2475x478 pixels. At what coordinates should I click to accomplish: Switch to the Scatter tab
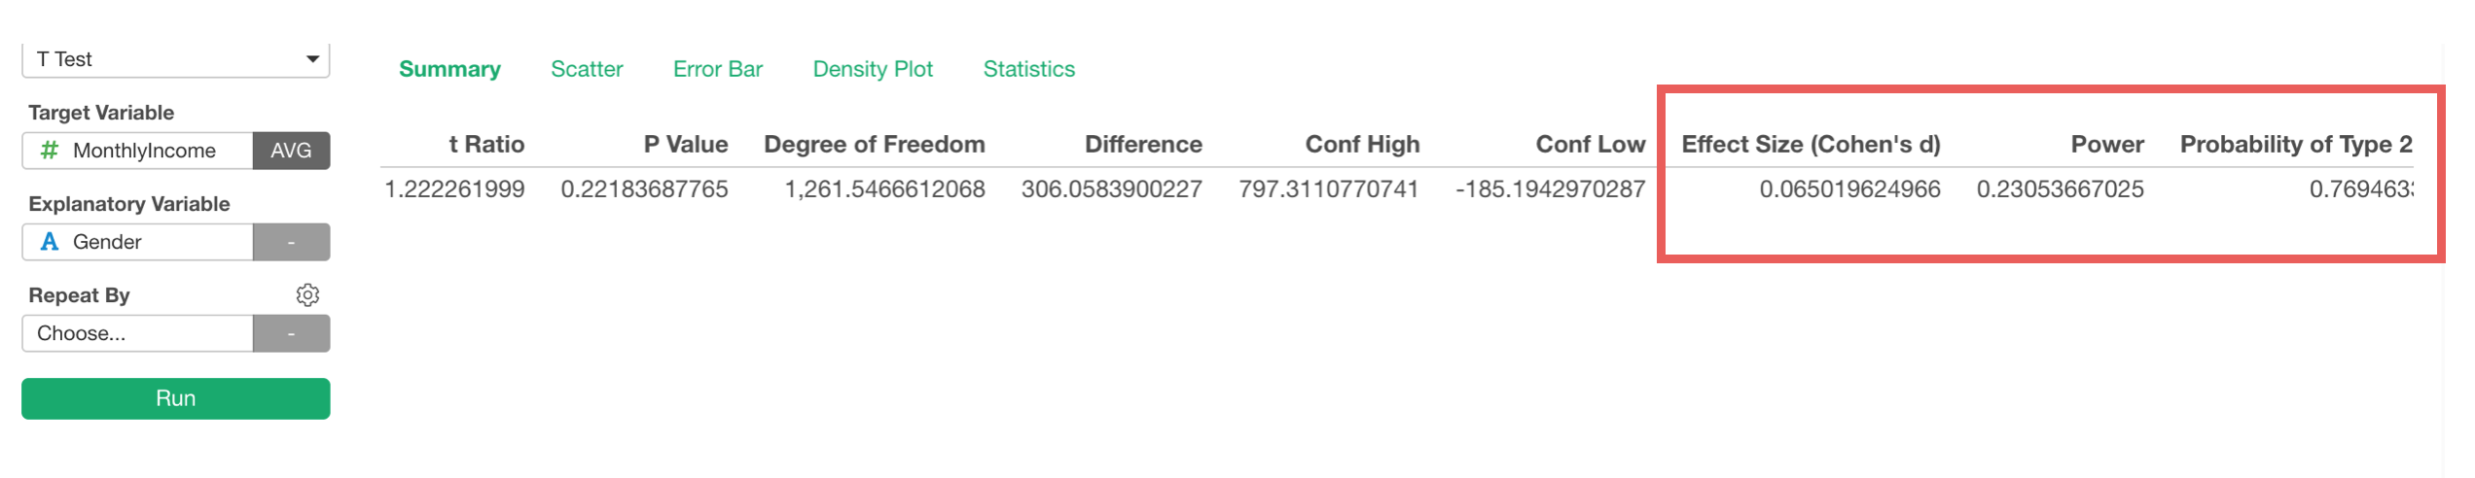coord(587,69)
